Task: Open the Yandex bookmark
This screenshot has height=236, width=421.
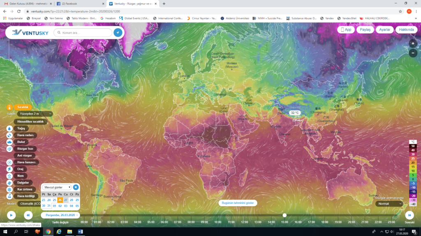Action: click(327, 18)
